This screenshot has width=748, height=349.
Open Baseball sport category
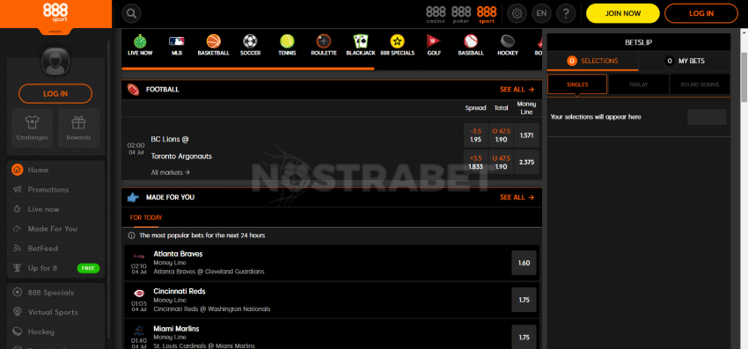[x=471, y=46]
